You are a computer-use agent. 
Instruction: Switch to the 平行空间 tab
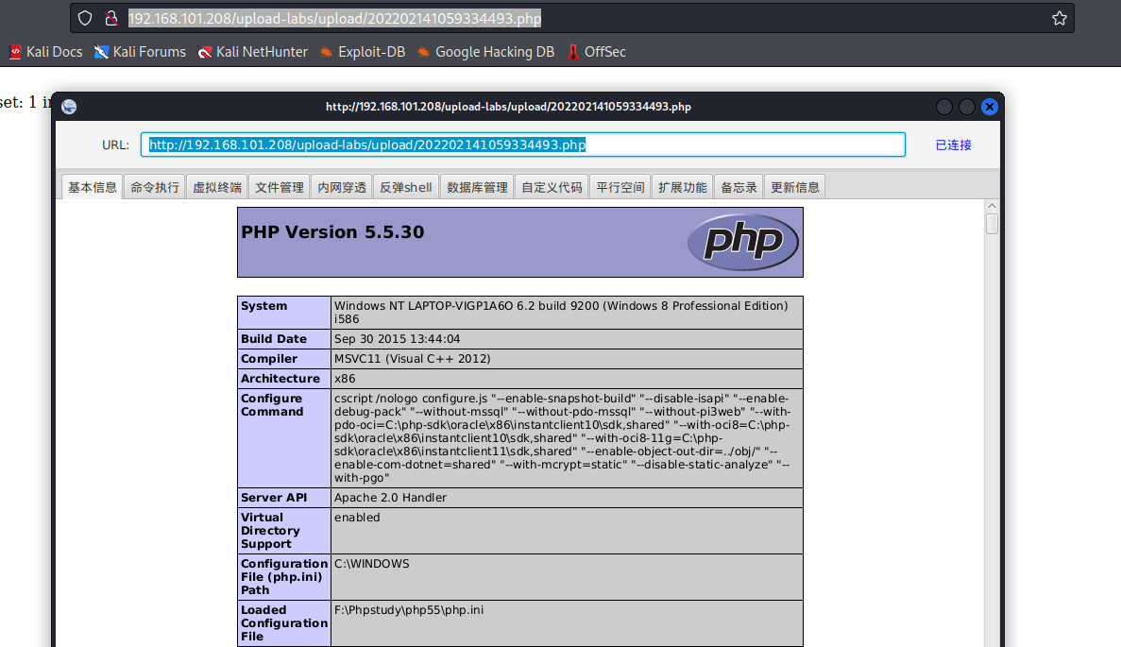pyautogui.click(x=620, y=187)
